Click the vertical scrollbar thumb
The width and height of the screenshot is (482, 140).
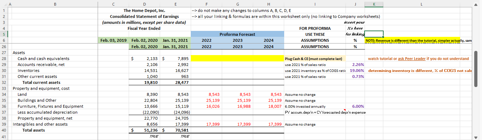[x=476, y=69]
